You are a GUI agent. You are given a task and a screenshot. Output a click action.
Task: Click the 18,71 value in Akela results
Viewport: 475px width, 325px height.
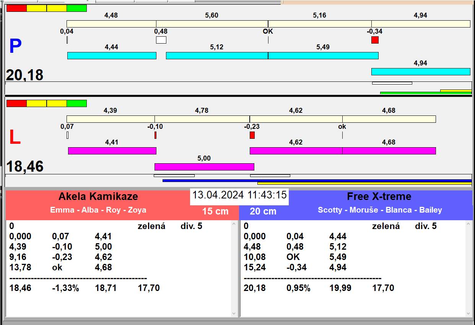coord(106,288)
